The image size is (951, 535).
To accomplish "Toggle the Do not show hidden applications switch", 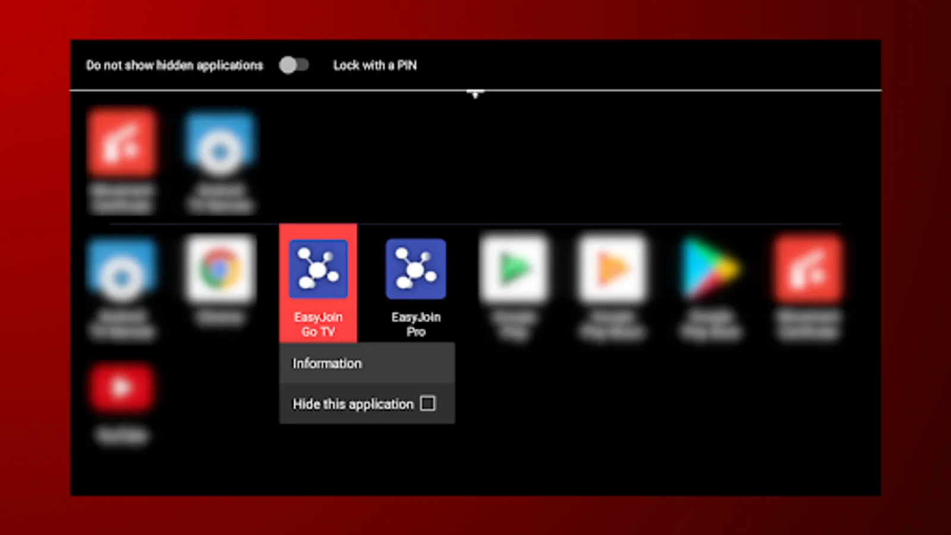I will tap(295, 65).
